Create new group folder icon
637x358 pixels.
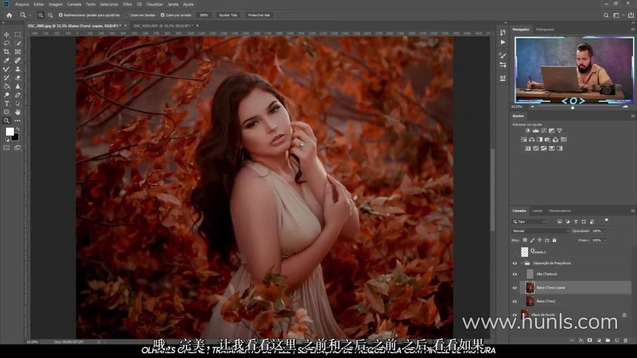[x=608, y=341]
